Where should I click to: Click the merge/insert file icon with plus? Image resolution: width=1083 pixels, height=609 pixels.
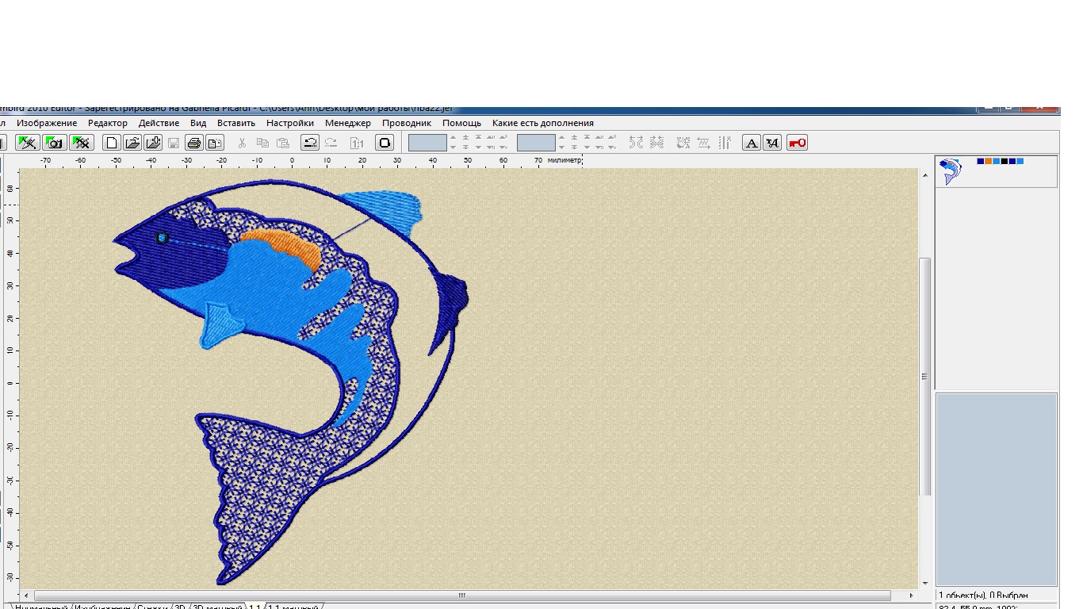click(x=153, y=143)
